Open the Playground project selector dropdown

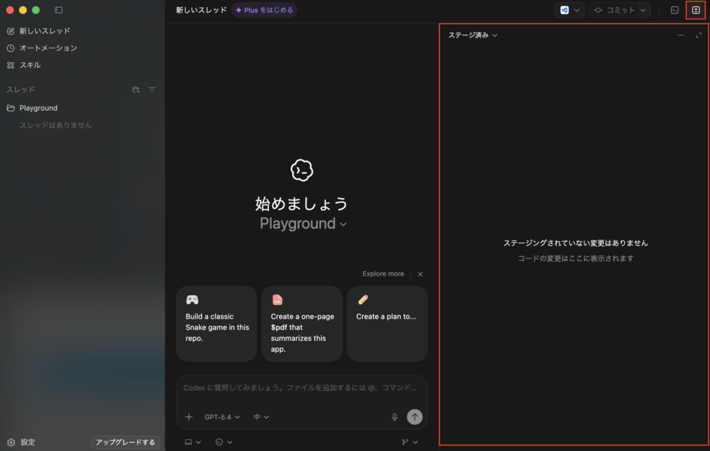[303, 224]
